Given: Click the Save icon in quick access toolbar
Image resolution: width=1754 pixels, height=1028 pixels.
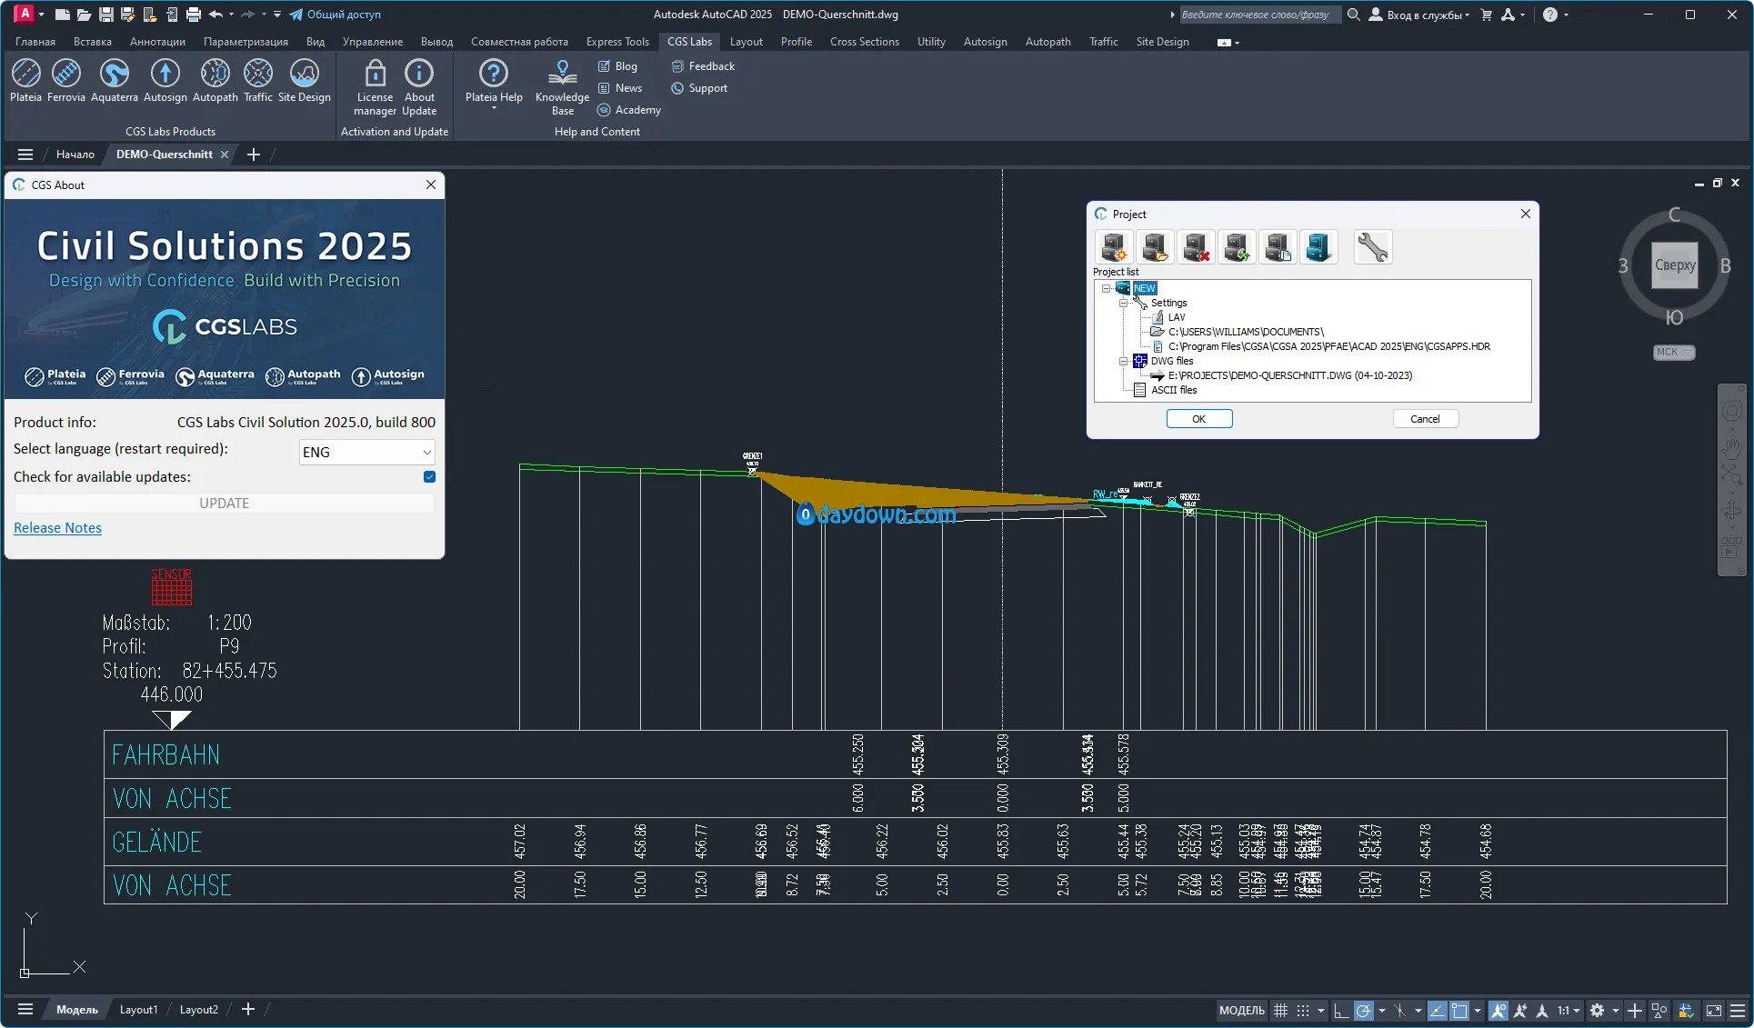Looking at the screenshot, I should tap(105, 15).
